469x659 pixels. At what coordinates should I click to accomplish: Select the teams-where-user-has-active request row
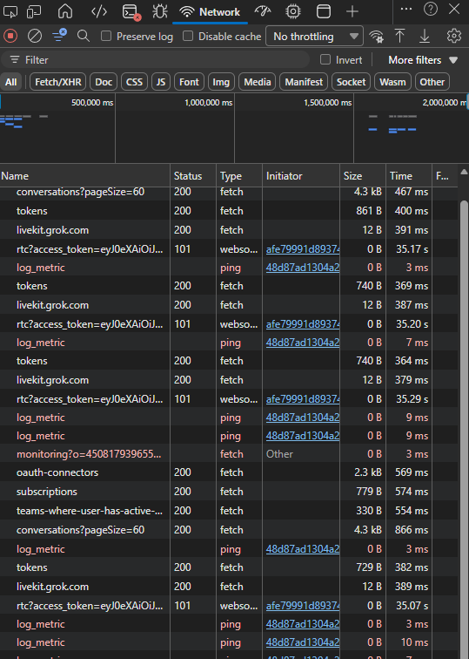click(x=229, y=511)
